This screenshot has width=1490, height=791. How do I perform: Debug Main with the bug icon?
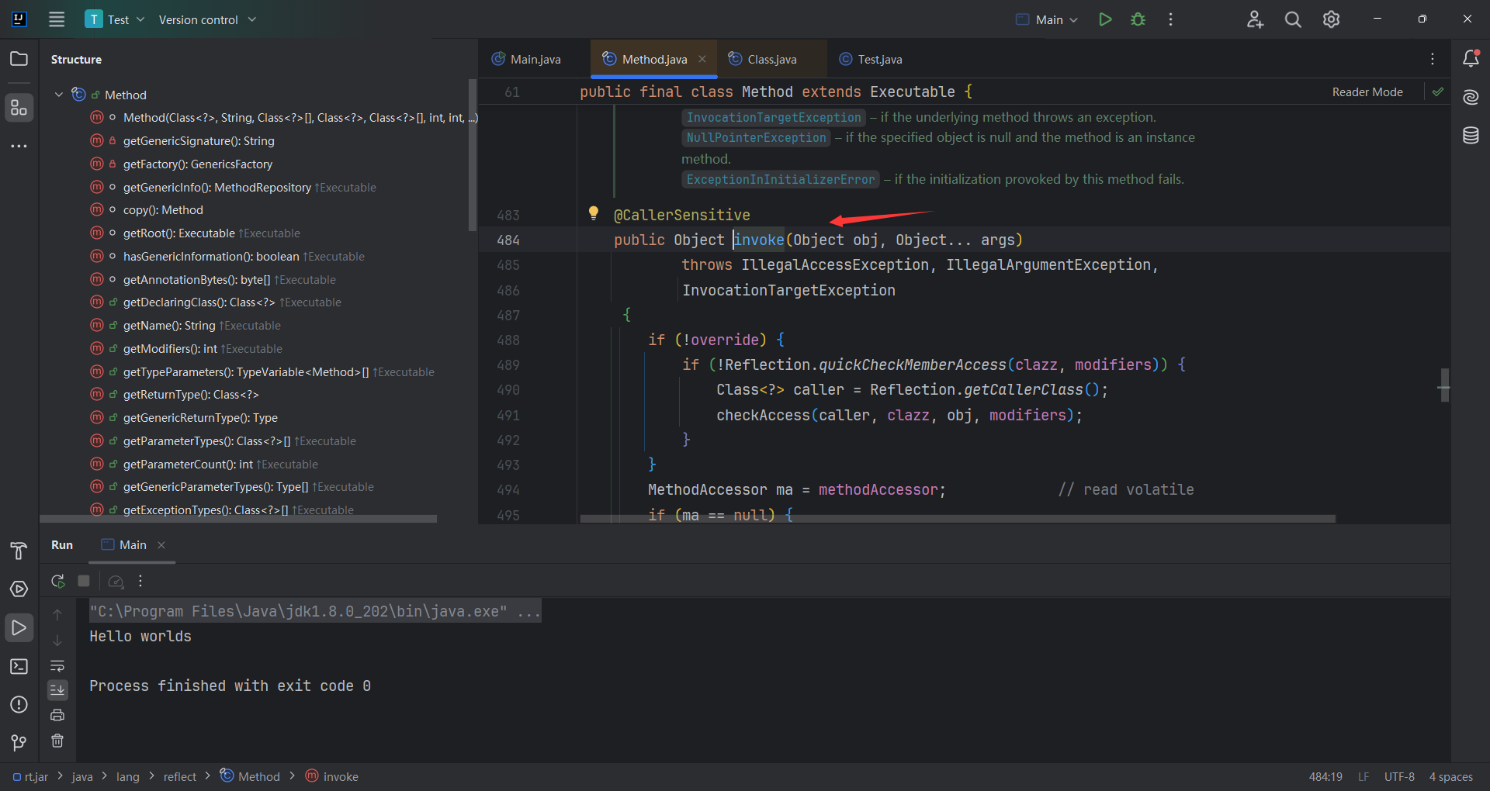click(x=1138, y=19)
